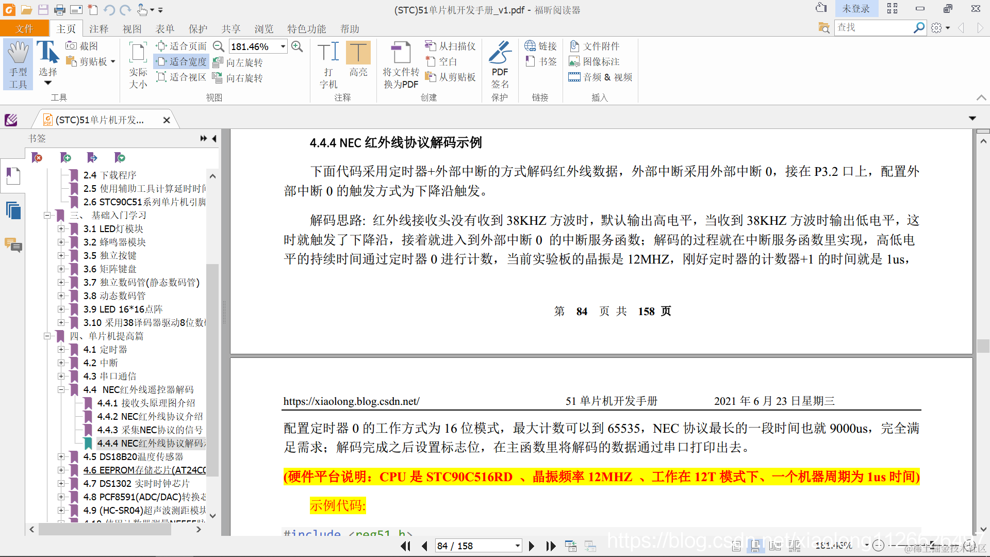This screenshot has width=990, height=557.
Task: Click the 未登录 sign-in button
Action: coord(855,9)
